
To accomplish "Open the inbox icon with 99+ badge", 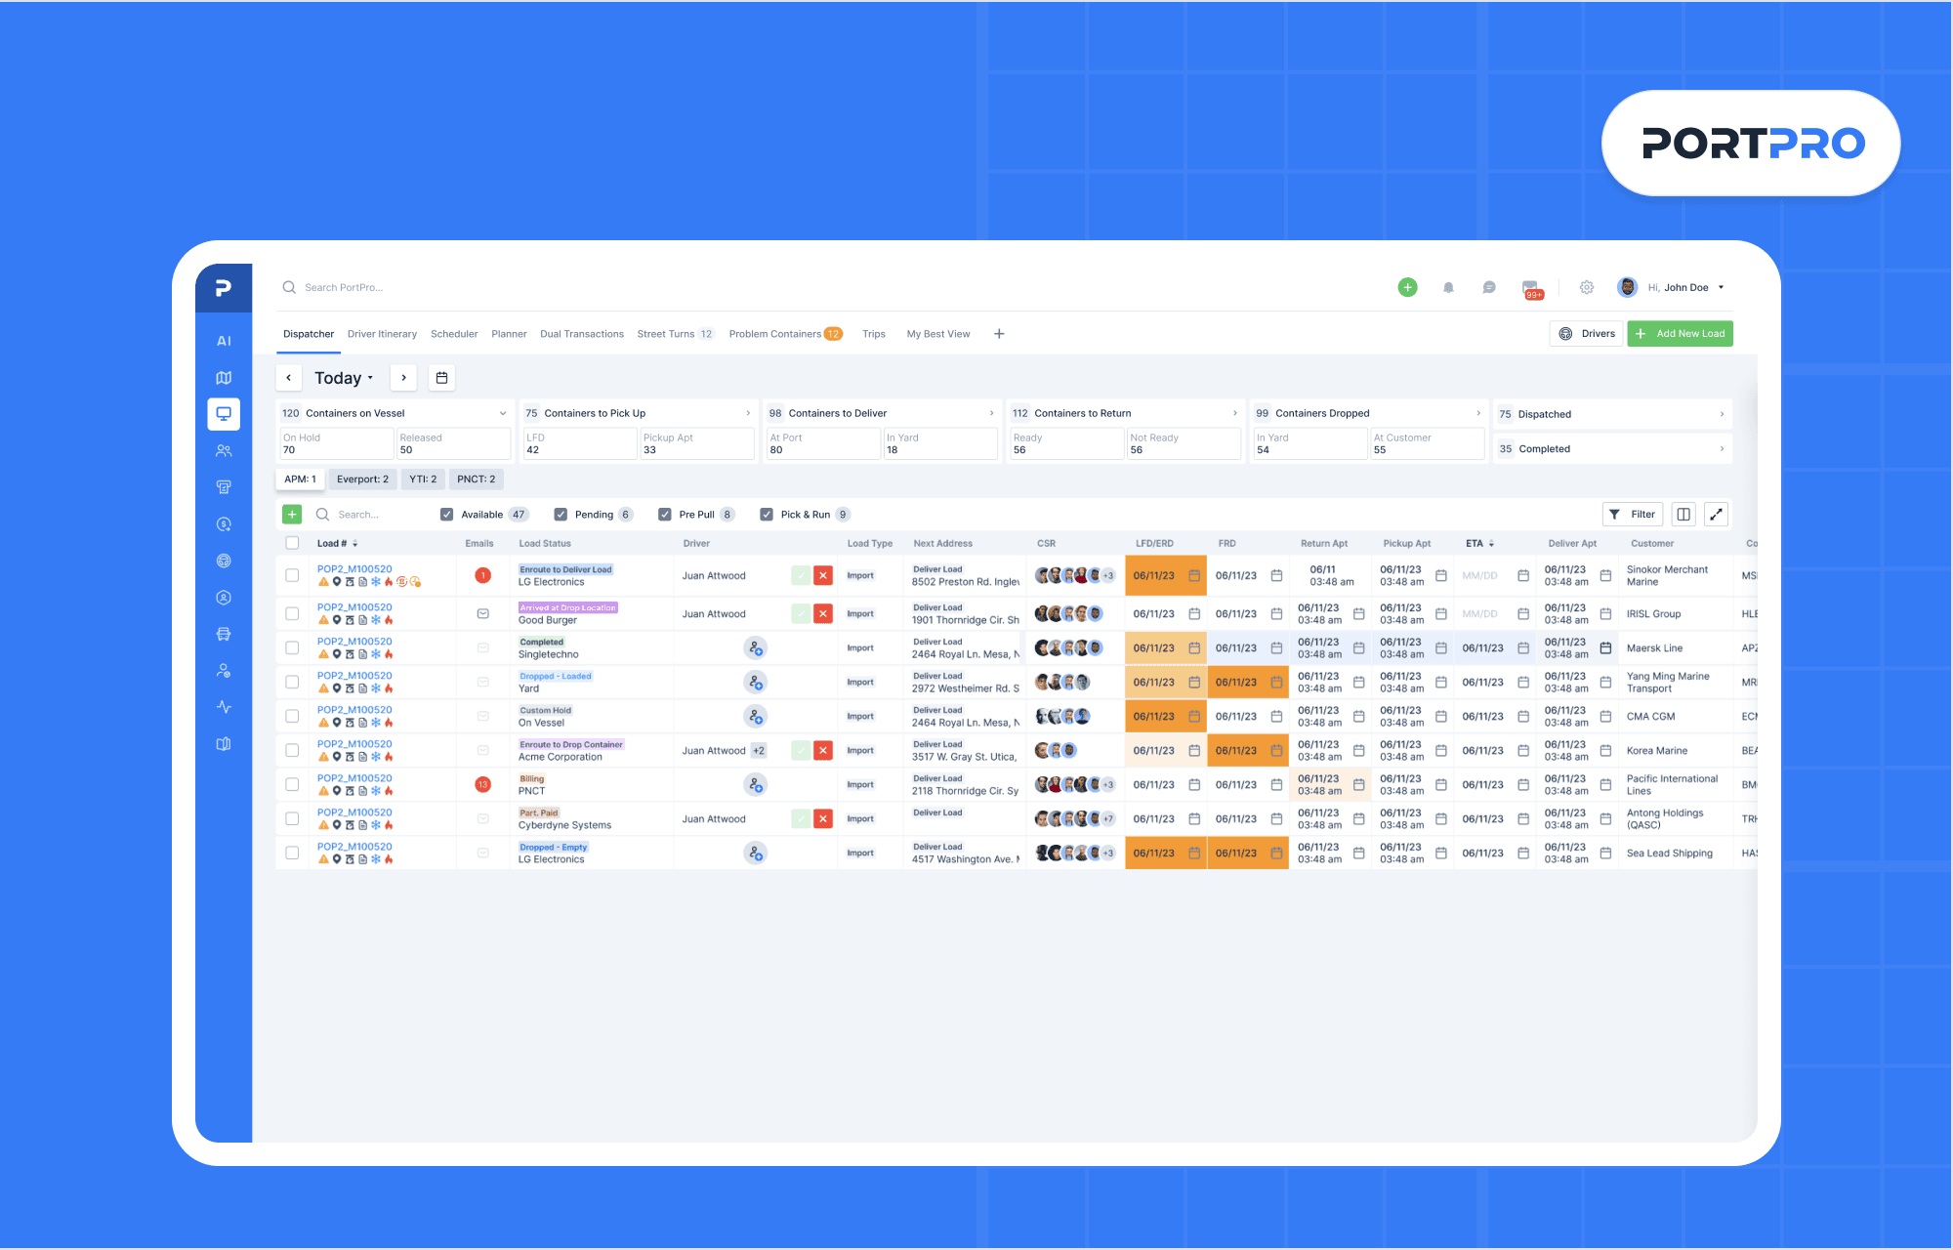I will pyautogui.click(x=1531, y=289).
